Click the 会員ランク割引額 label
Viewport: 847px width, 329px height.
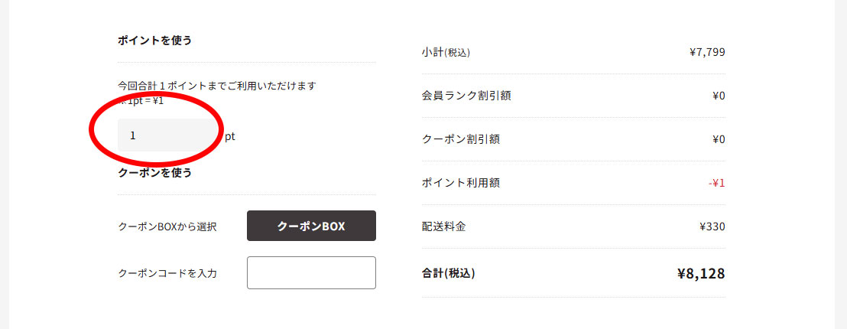466,96
